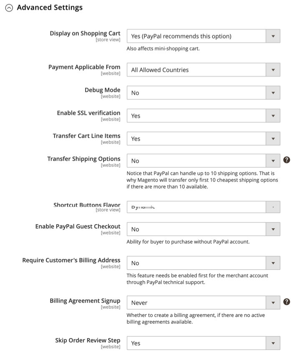
Task: Open the Enable SSL verification dropdown
Action: [x=203, y=116]
